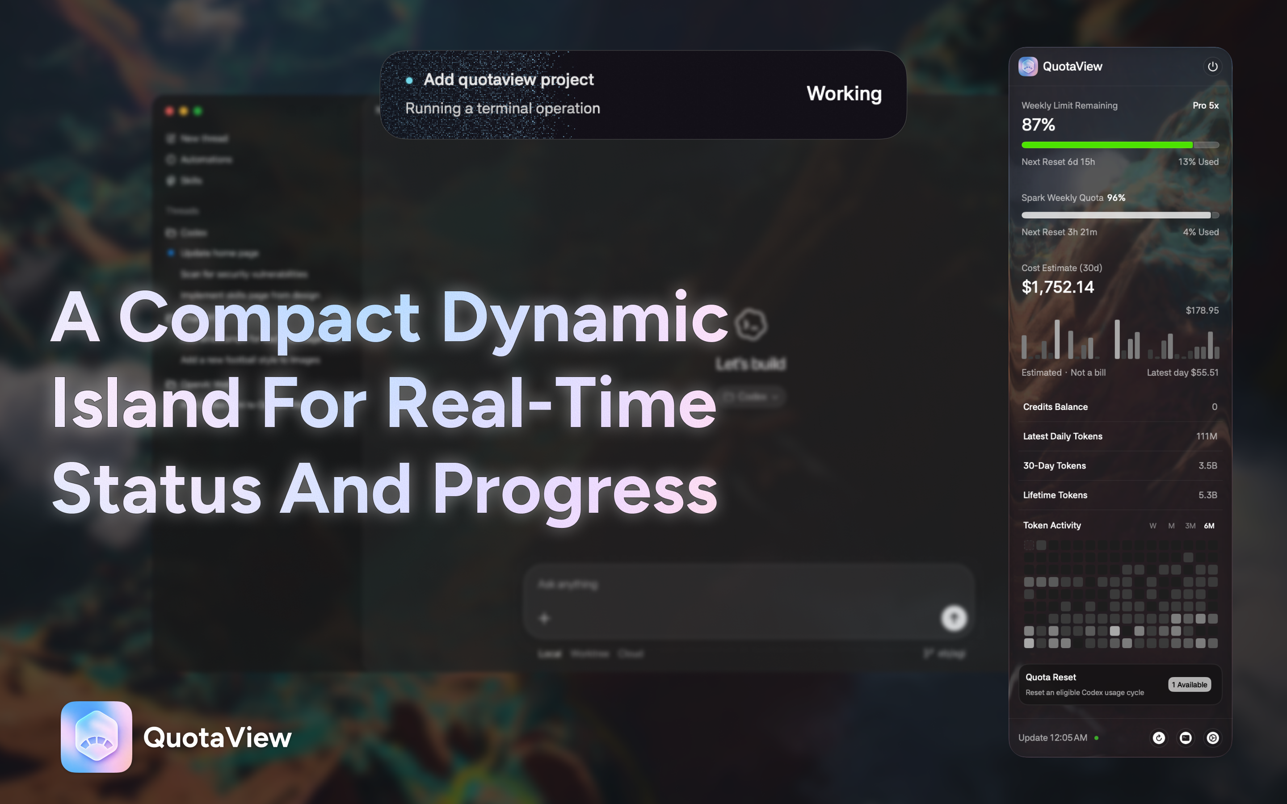Click the "Latest day $55.51" text
Screen dimensions: 1287x804
[x=1182, y=373]
